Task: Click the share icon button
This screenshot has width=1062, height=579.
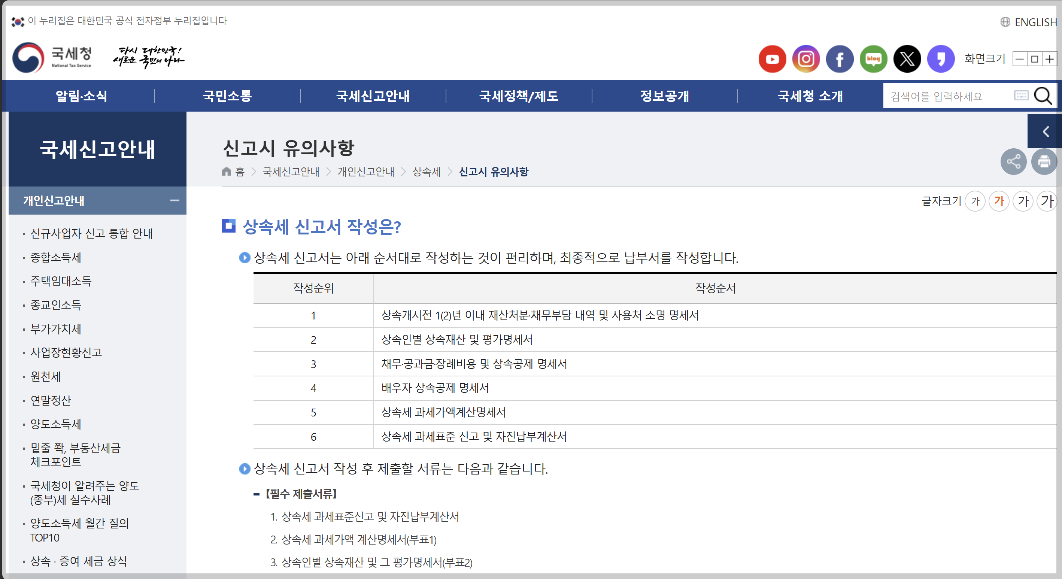Action: [1013, 161]
